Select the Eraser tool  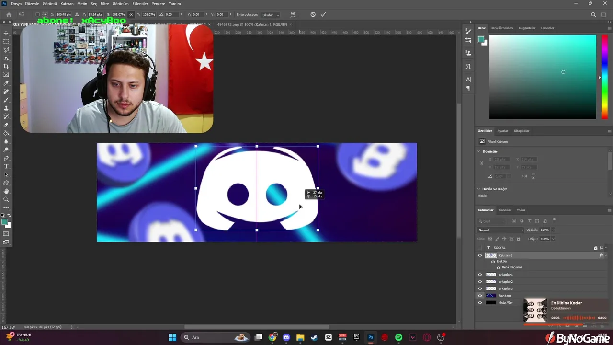pos(6,125)
